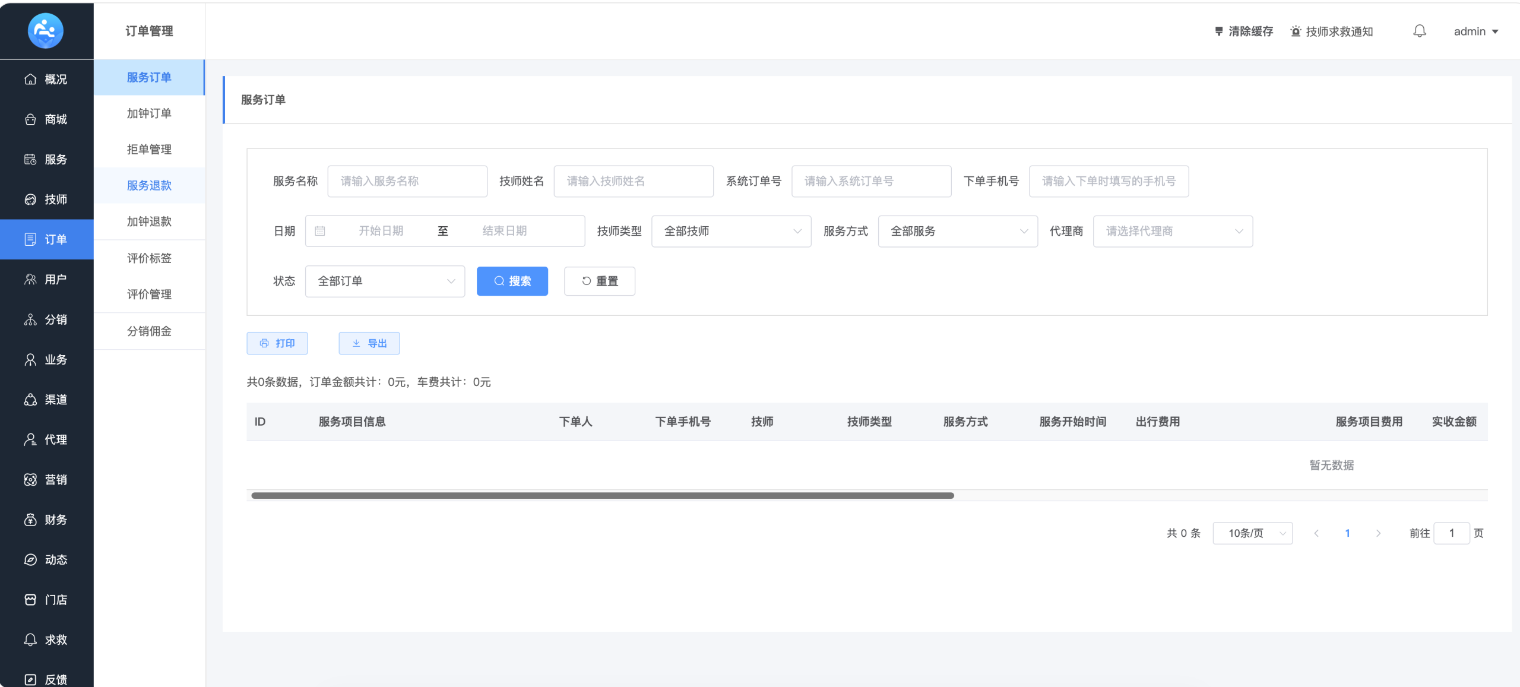
Task: Open the 代理商 selection dropdown
Action: pyautogui.click(x=1173, y=231)
